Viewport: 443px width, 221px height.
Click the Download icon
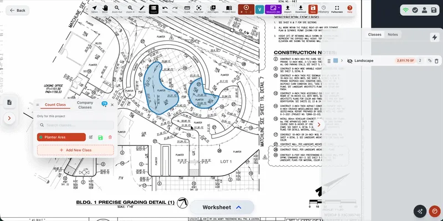[301, 9]
